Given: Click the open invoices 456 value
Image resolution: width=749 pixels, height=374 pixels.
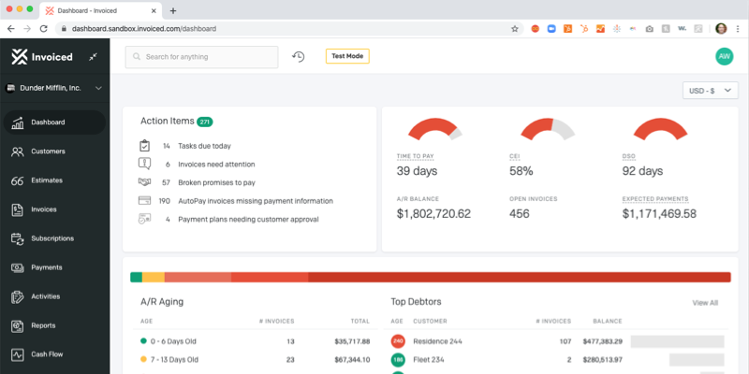Looking at the screenshot, I should click(520, 214).
